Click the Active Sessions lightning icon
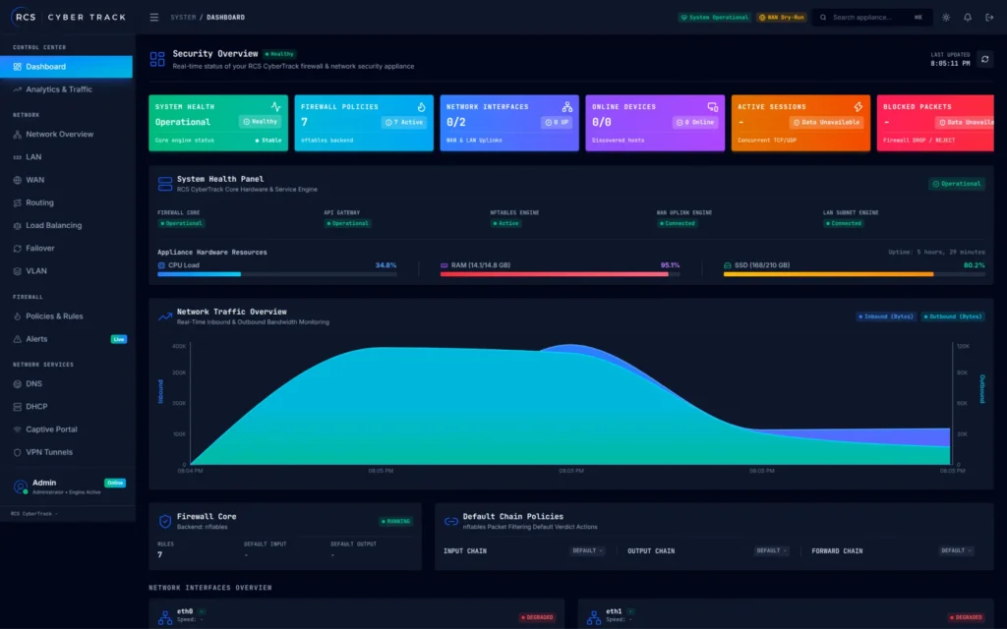 pyautogui.click(x=858, y=106)
